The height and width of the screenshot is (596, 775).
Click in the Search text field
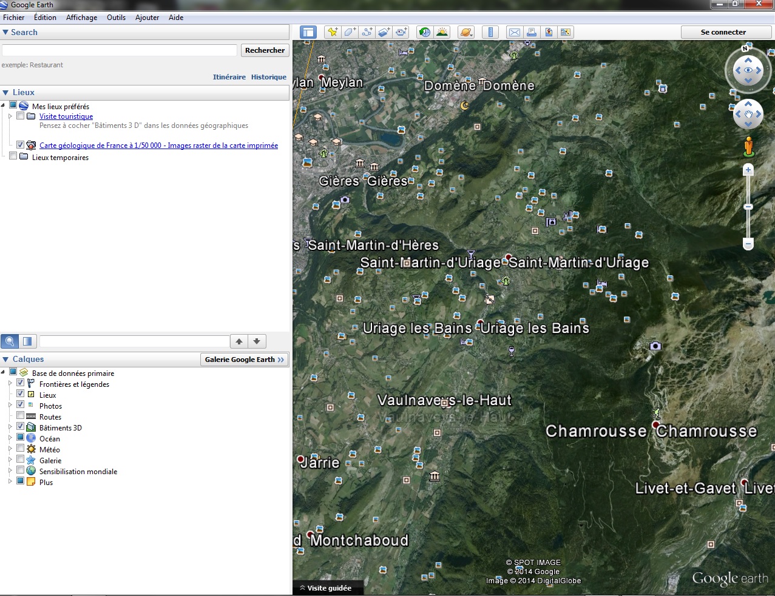pos(120,50)
